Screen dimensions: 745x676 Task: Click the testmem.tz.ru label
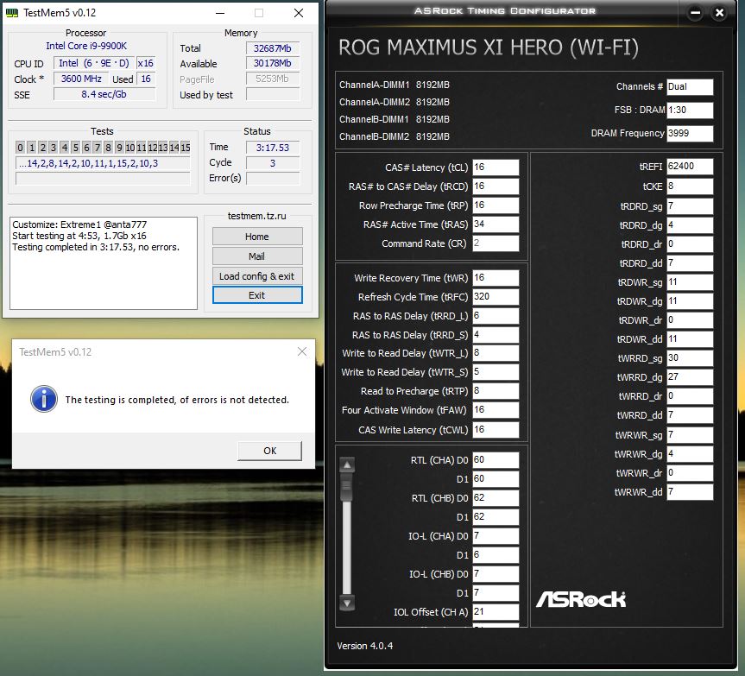257,216
